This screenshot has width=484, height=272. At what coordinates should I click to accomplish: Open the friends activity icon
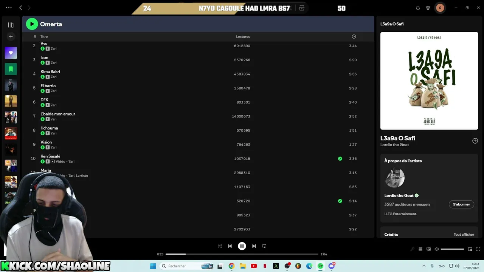click(x=428, y=8)
